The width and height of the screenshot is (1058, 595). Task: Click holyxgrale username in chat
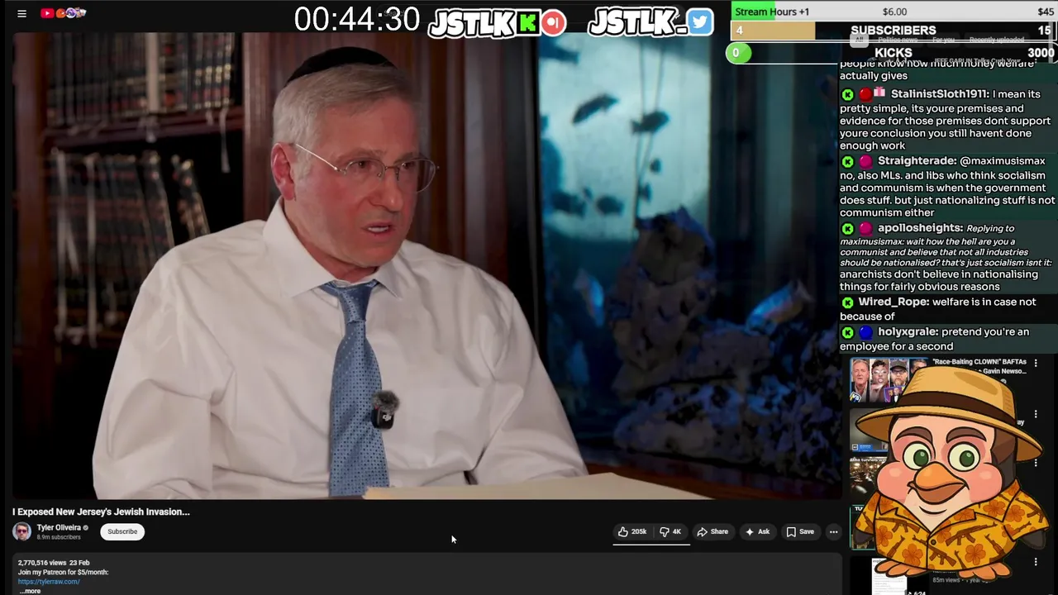pyautogui.click(x=908, y=332)
